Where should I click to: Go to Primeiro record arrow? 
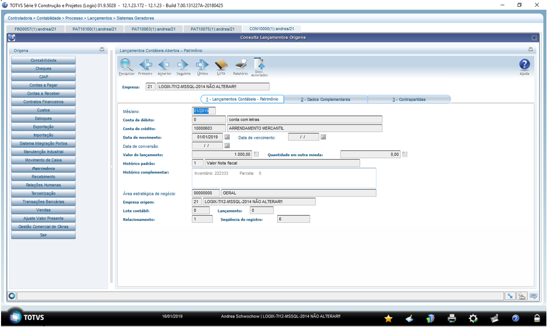145,65
